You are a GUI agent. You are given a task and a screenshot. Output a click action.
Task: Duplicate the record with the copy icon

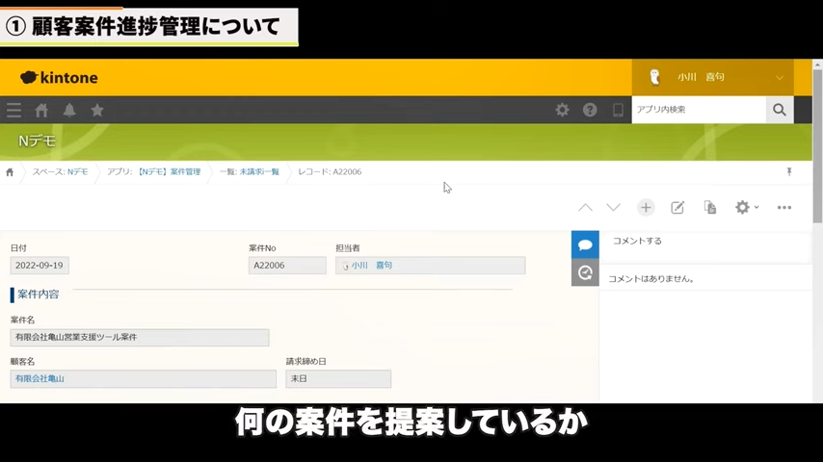(x=710, y=208)
